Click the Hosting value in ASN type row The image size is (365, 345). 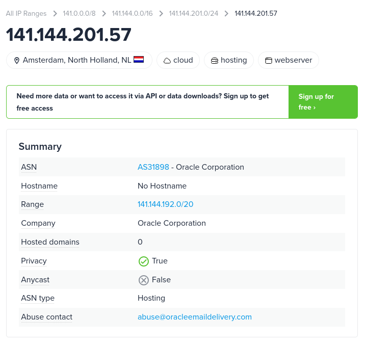pos(151,298)
